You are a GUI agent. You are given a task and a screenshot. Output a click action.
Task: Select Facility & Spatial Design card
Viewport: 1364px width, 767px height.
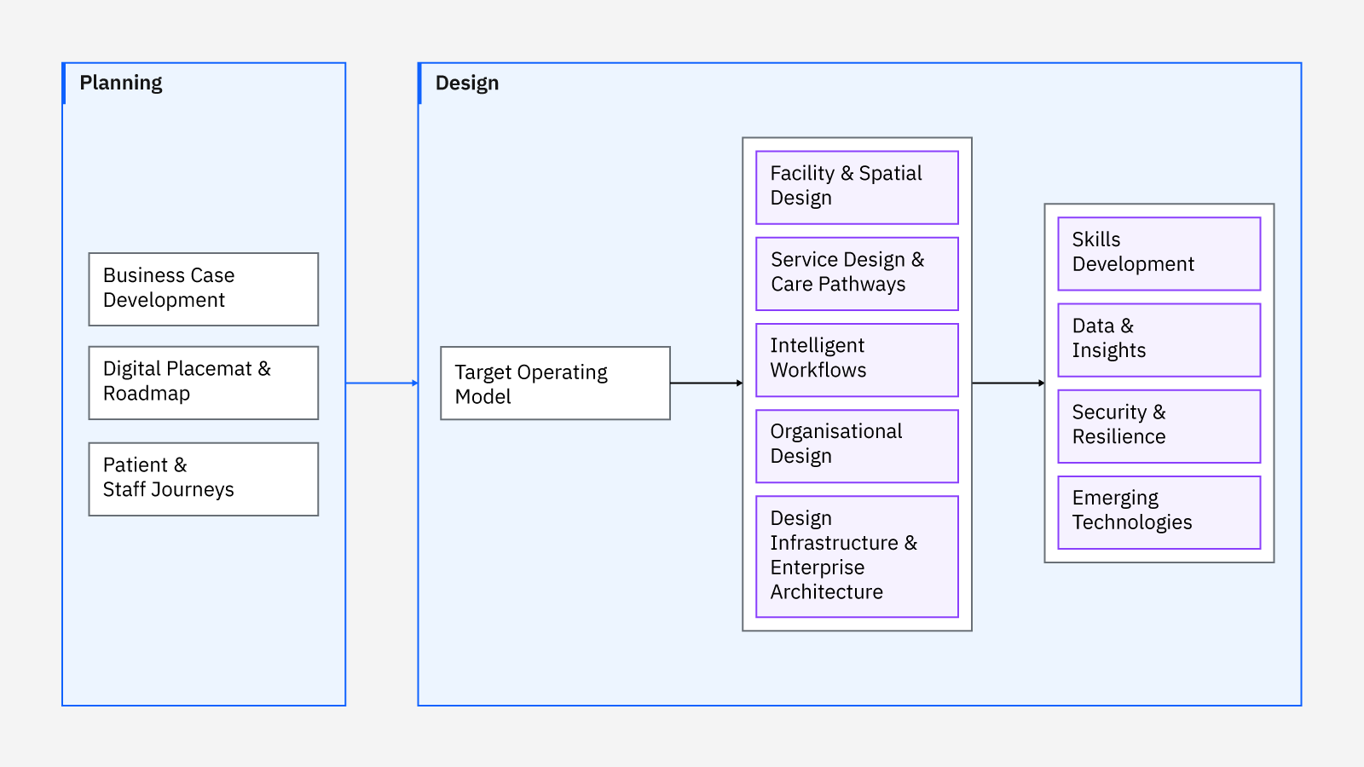[858, 187]
